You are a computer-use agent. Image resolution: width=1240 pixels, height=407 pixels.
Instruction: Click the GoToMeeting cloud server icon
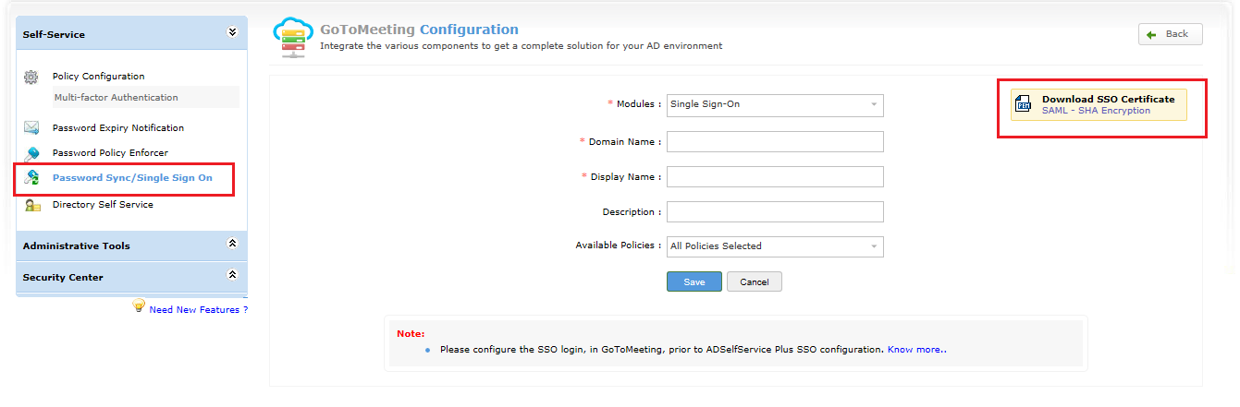click(293, 39)
